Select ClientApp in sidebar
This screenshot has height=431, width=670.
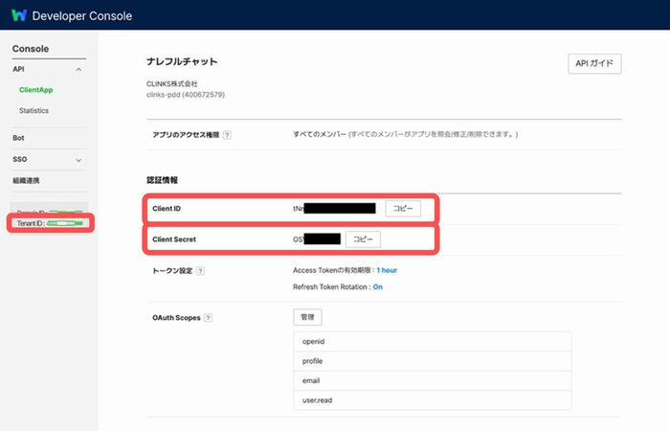coord(36,90)
